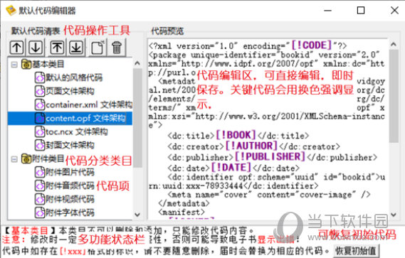
Task: Select content.opf 文件架构 item
Action: coord(80,118)
